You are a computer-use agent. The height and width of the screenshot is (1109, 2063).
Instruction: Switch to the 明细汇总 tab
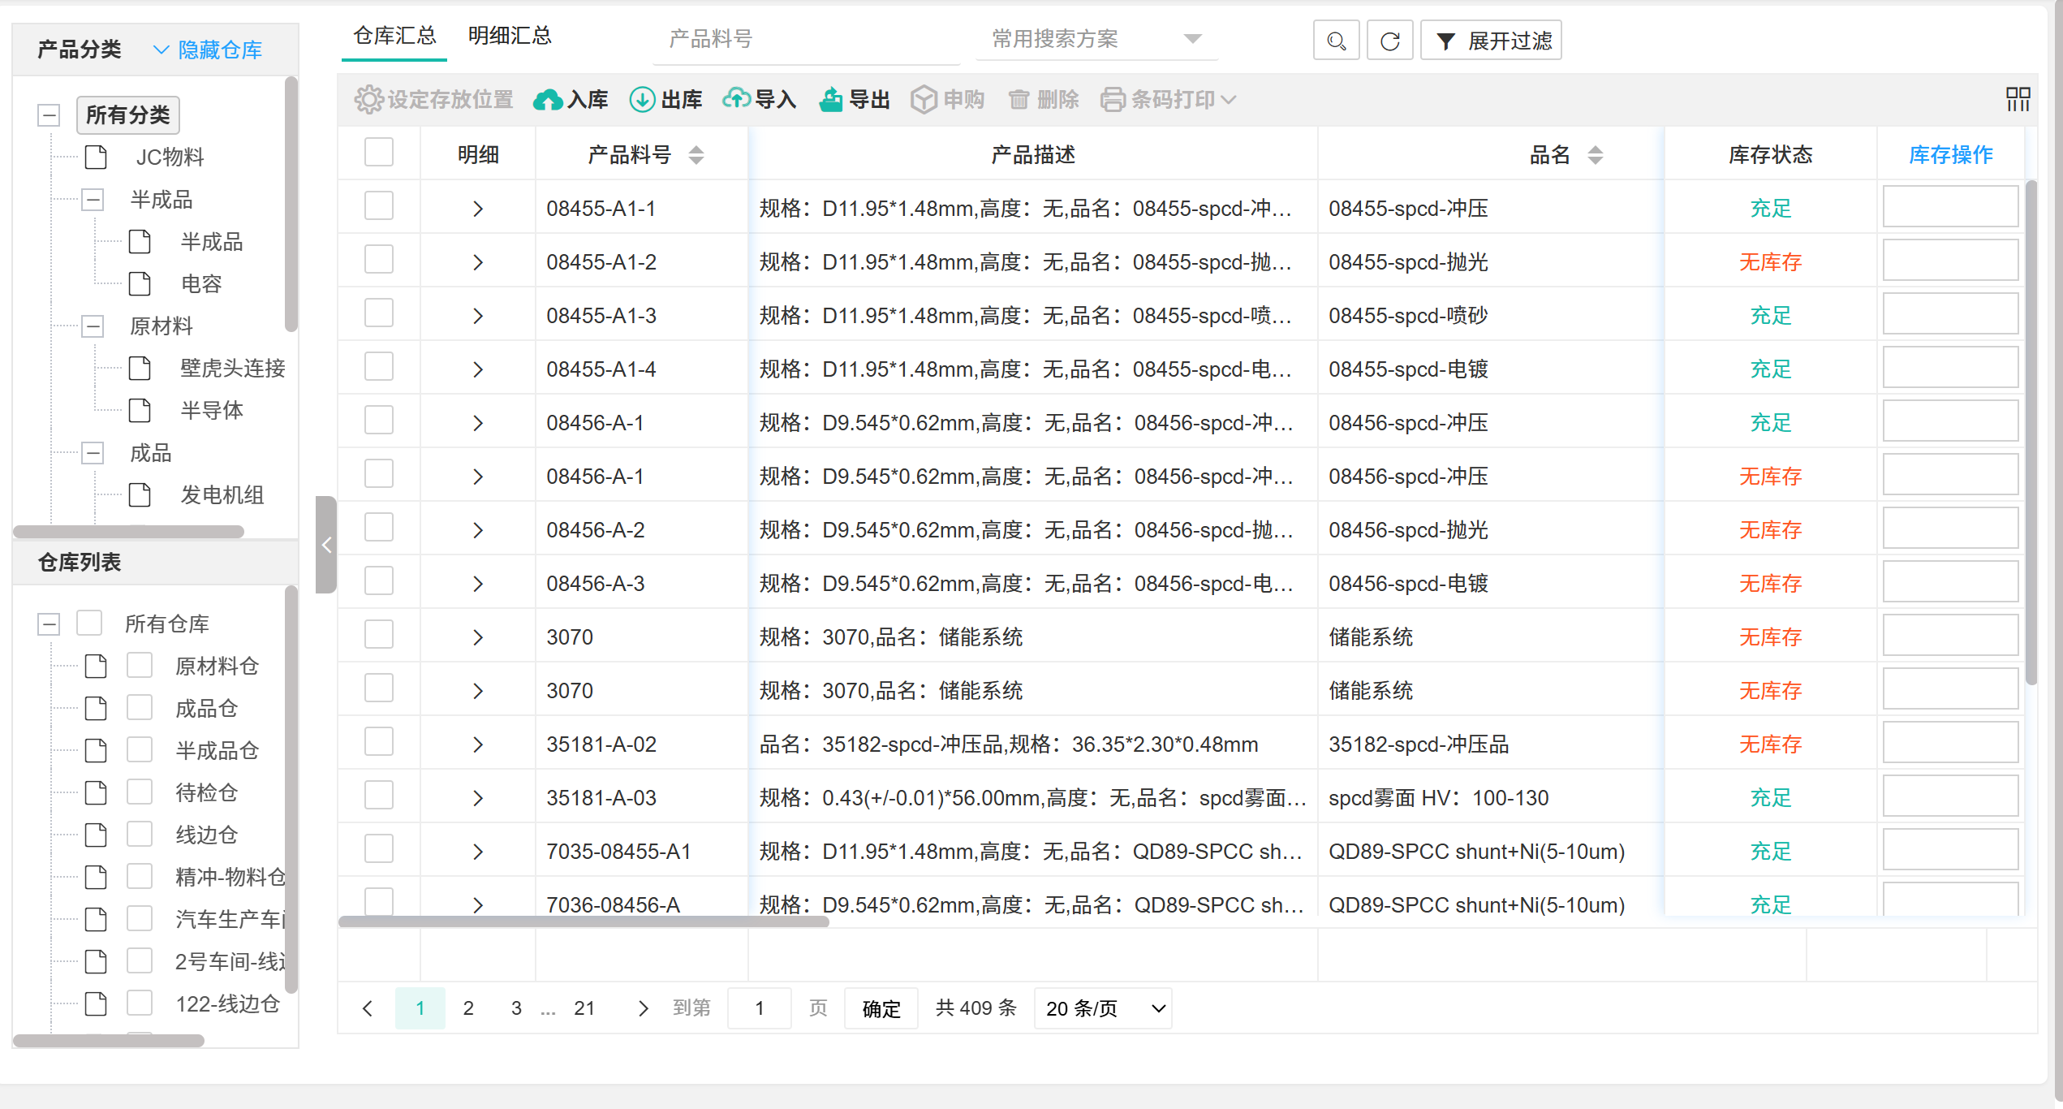(x=510, y=36)
